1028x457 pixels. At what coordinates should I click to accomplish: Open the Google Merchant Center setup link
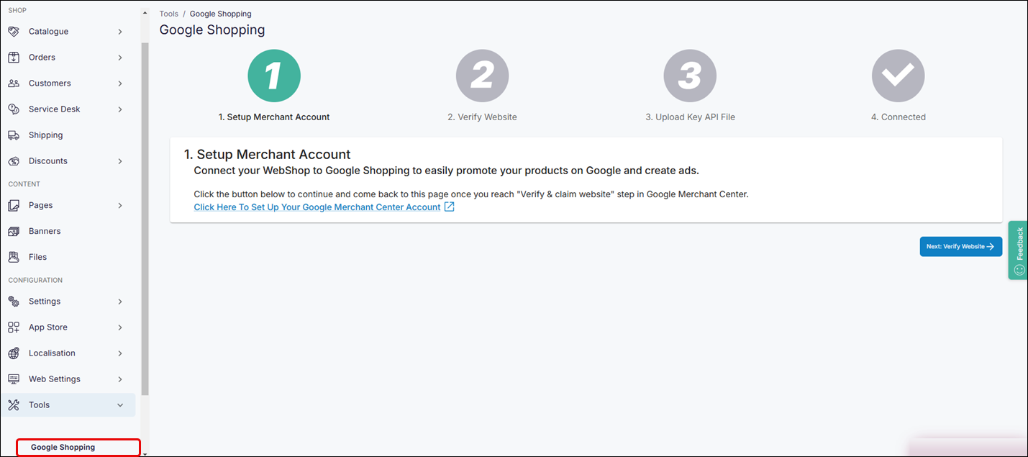(317, 207)
